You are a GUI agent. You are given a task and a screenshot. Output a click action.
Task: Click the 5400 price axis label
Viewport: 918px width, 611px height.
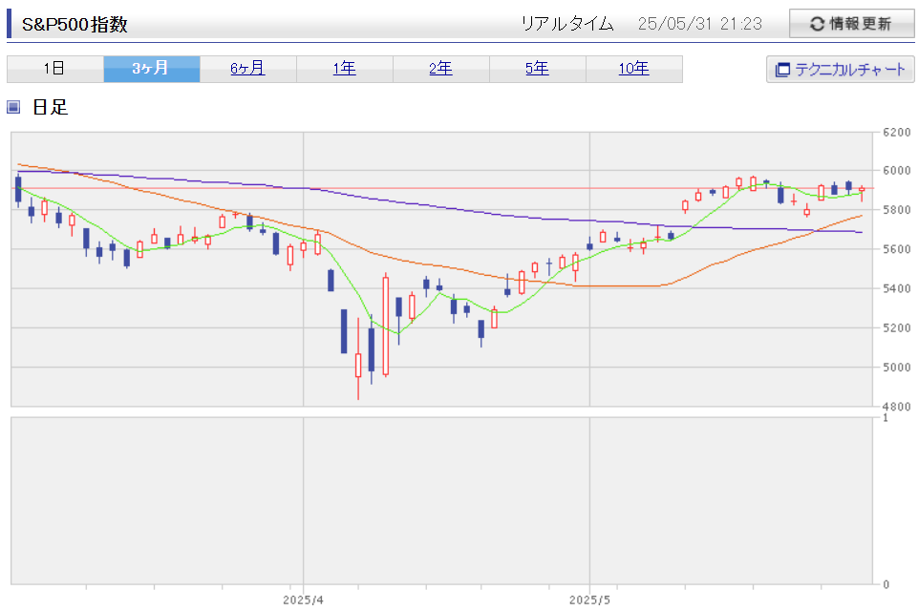[x=897, y=288]
